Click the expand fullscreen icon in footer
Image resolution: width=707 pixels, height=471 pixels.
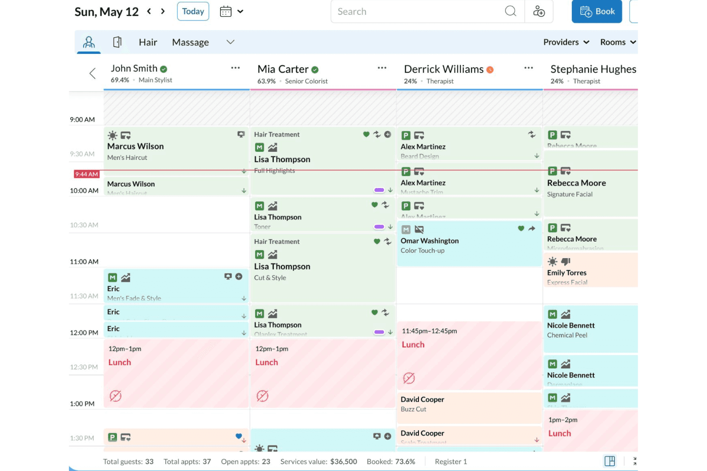pos(635,461)
